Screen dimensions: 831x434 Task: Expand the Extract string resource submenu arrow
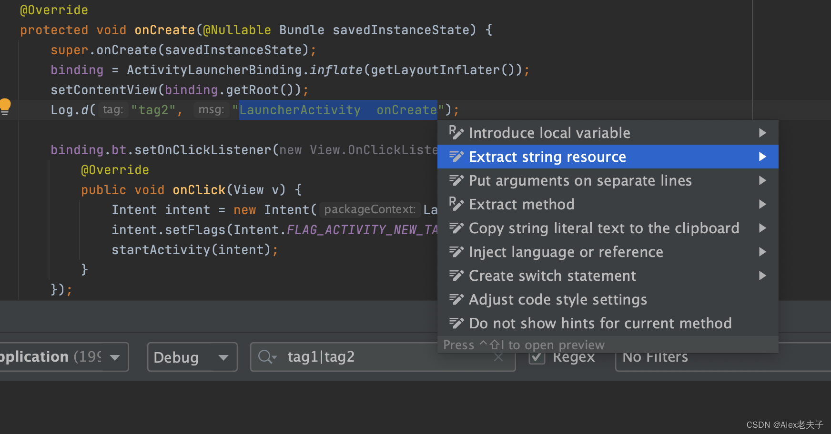click(762, 157)
